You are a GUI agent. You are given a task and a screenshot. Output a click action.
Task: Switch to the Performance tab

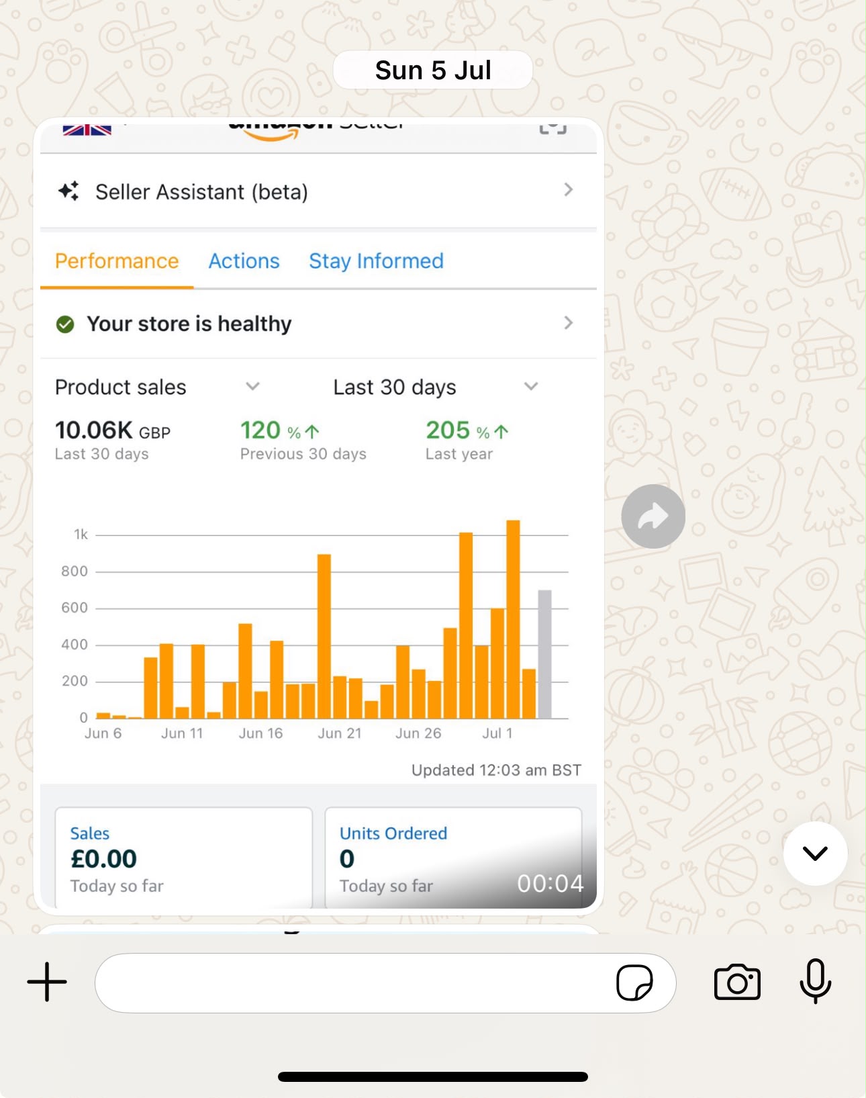pos(117,261)
